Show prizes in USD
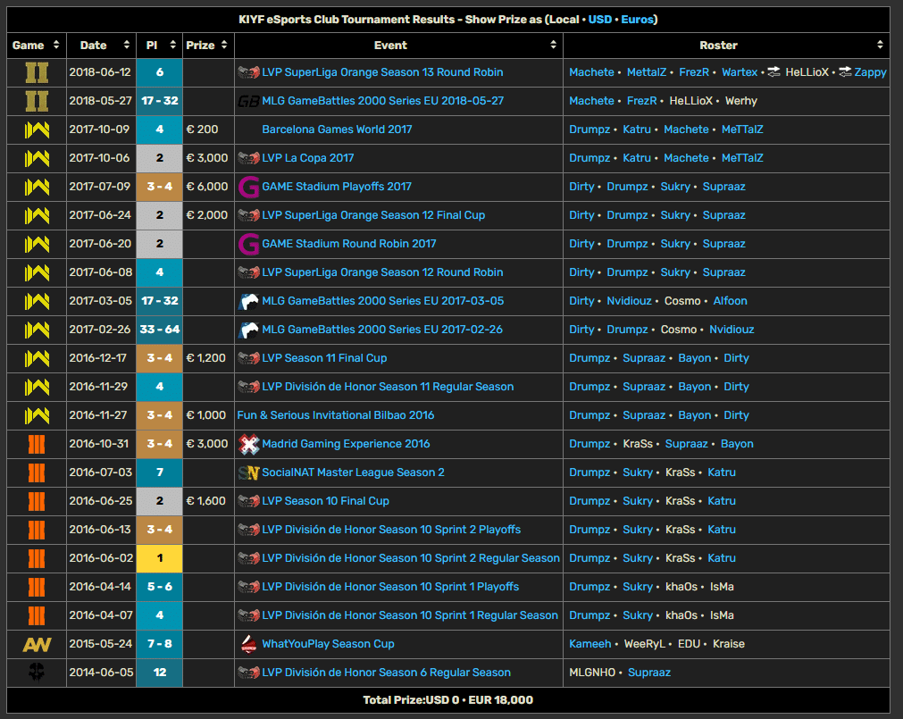Screen dimensions: 903x719 click(600, 20)
